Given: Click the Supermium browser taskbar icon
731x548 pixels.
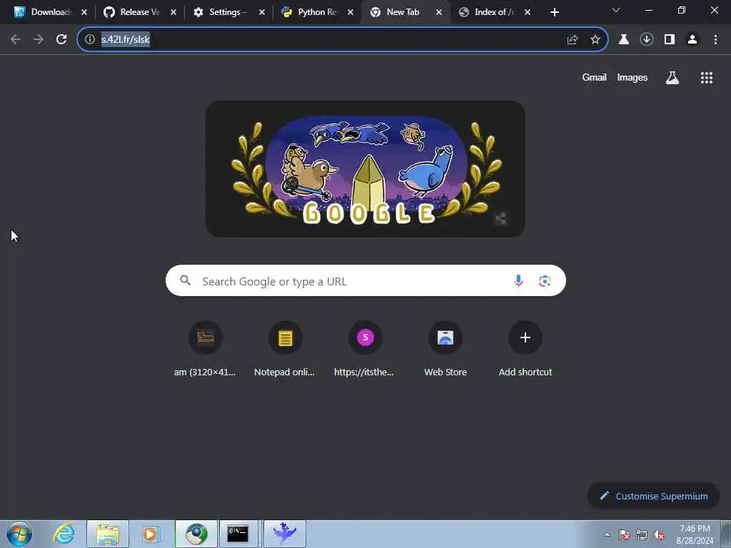Looking at the screenshot, I should click(x=196, y=534).
